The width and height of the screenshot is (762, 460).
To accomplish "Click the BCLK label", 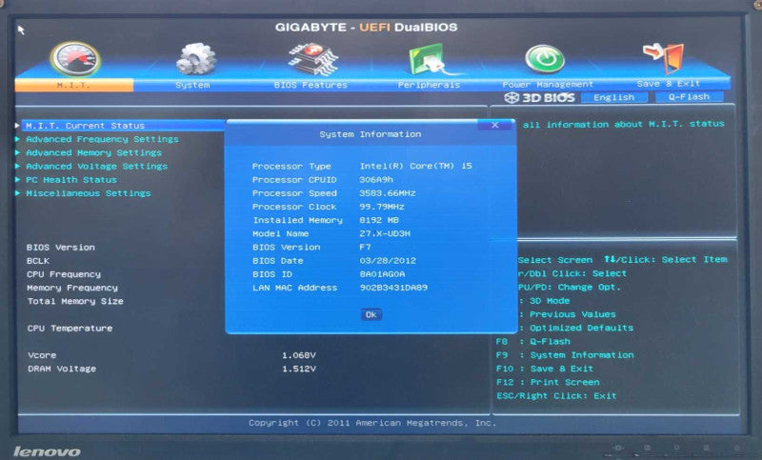I will (38, 261).
